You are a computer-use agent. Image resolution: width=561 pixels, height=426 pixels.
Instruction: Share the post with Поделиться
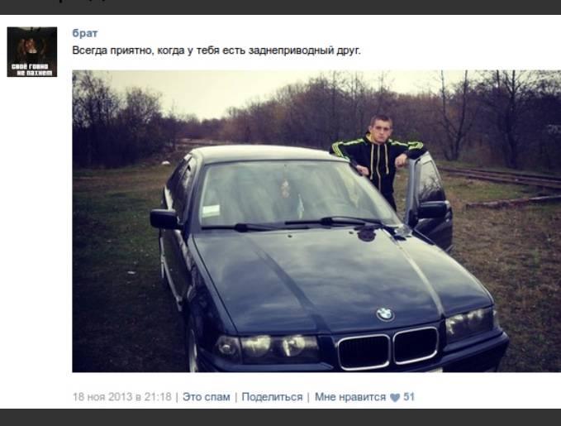tap(272, 397)
